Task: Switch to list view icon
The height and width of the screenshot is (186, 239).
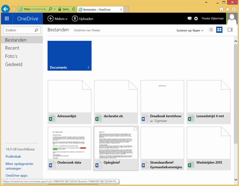Action: pos(211,30)
